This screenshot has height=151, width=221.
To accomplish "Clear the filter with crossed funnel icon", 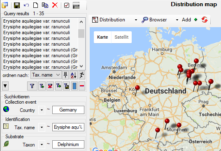I will coord(50,86).
